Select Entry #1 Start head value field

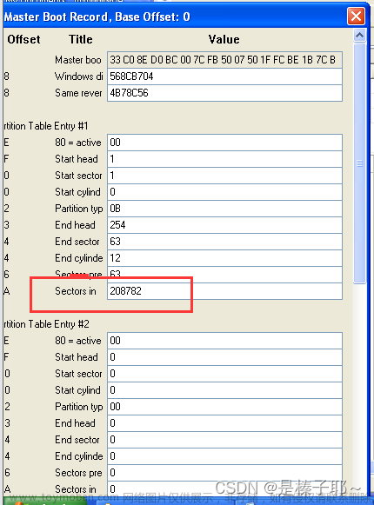click(x=224, y=159)
